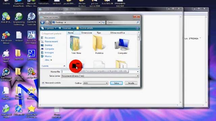
Task: Click Desktop segment in address bar
Action: point(59,23)
